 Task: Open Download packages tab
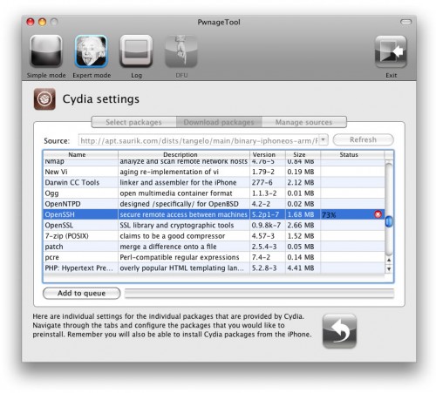pyautogui.click(x=219, y=122)
